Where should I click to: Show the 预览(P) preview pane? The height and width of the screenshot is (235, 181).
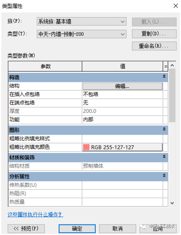[x=26, y=229]
